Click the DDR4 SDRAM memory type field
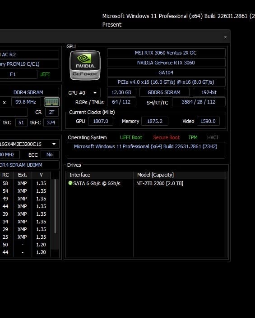The image size is (255, 318). [x=28, y=92]
